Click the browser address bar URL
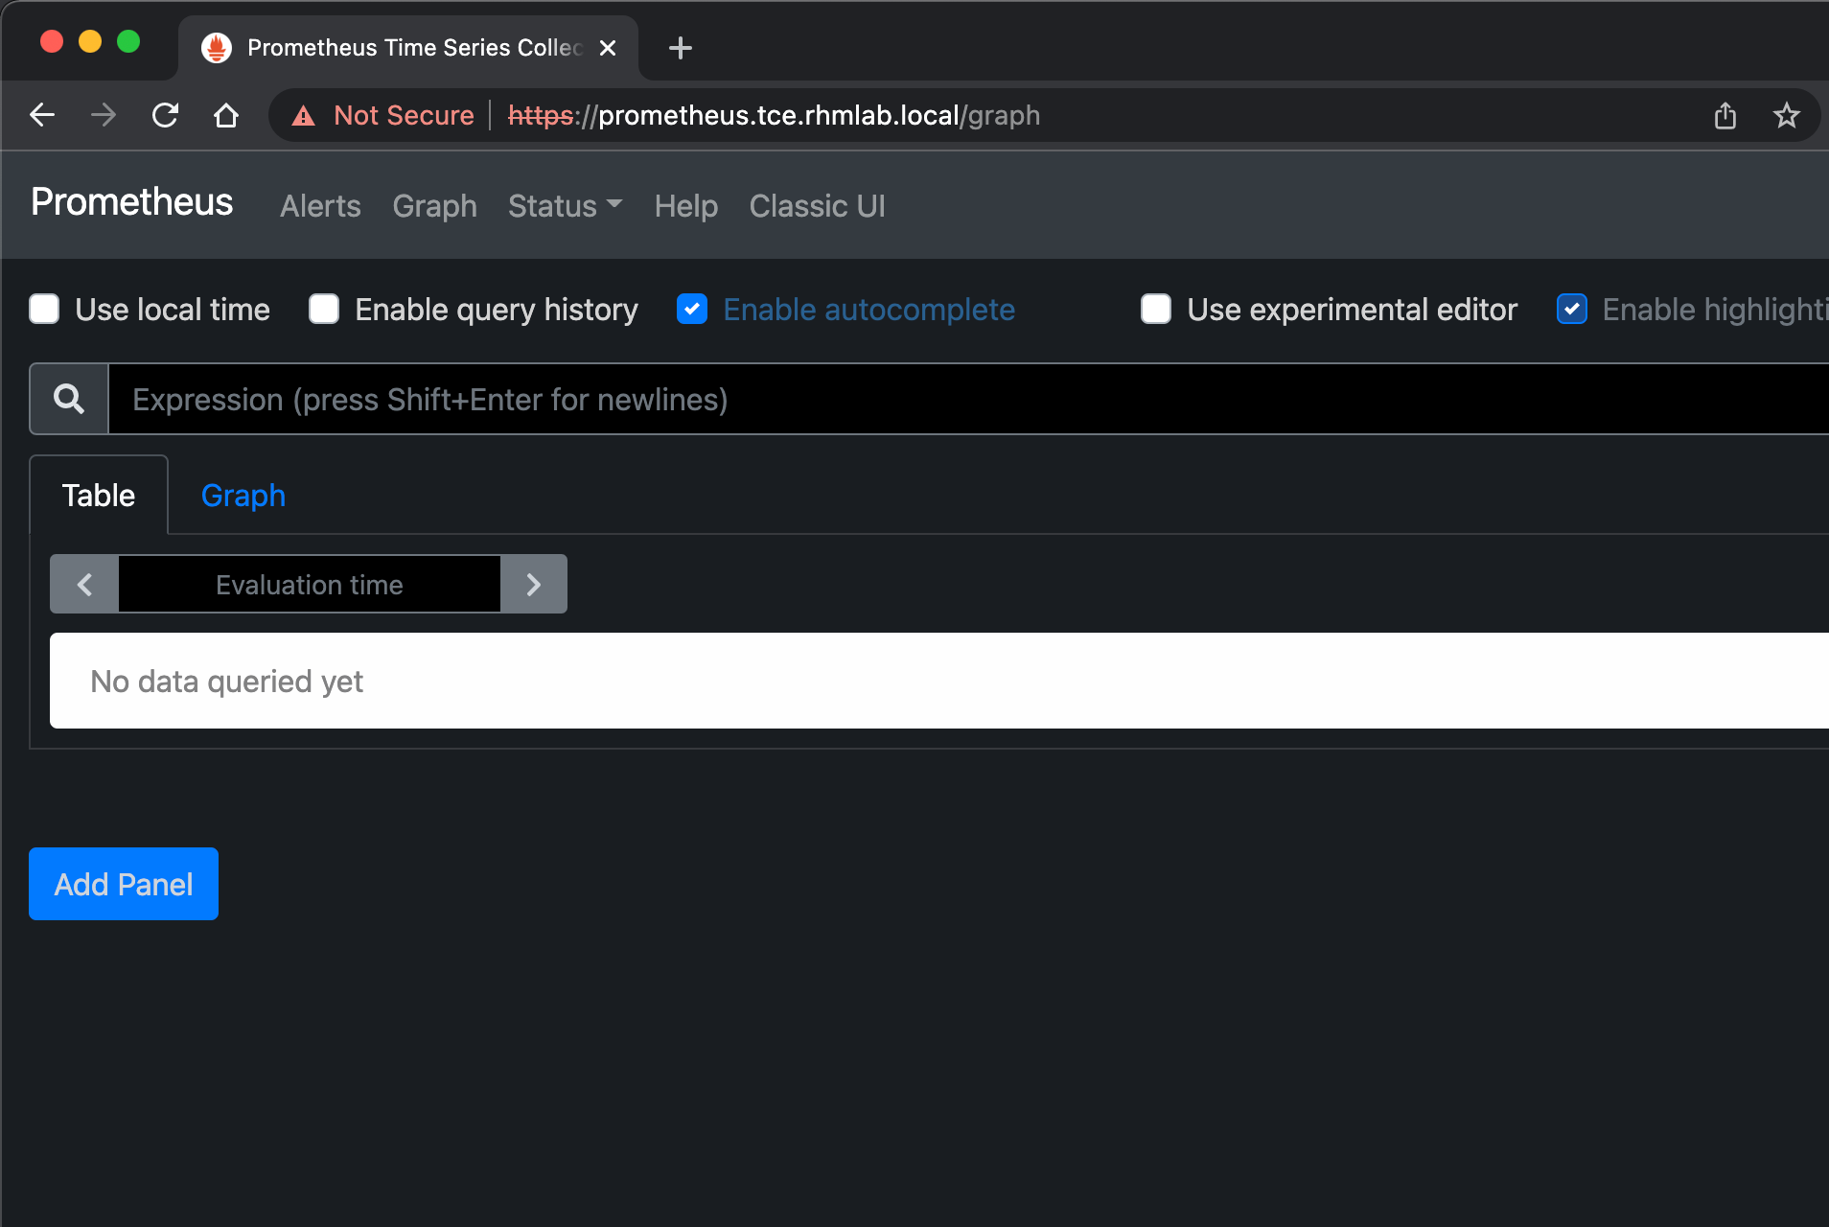Screen dimensions: 1829x1227 [x=775, y=116]
